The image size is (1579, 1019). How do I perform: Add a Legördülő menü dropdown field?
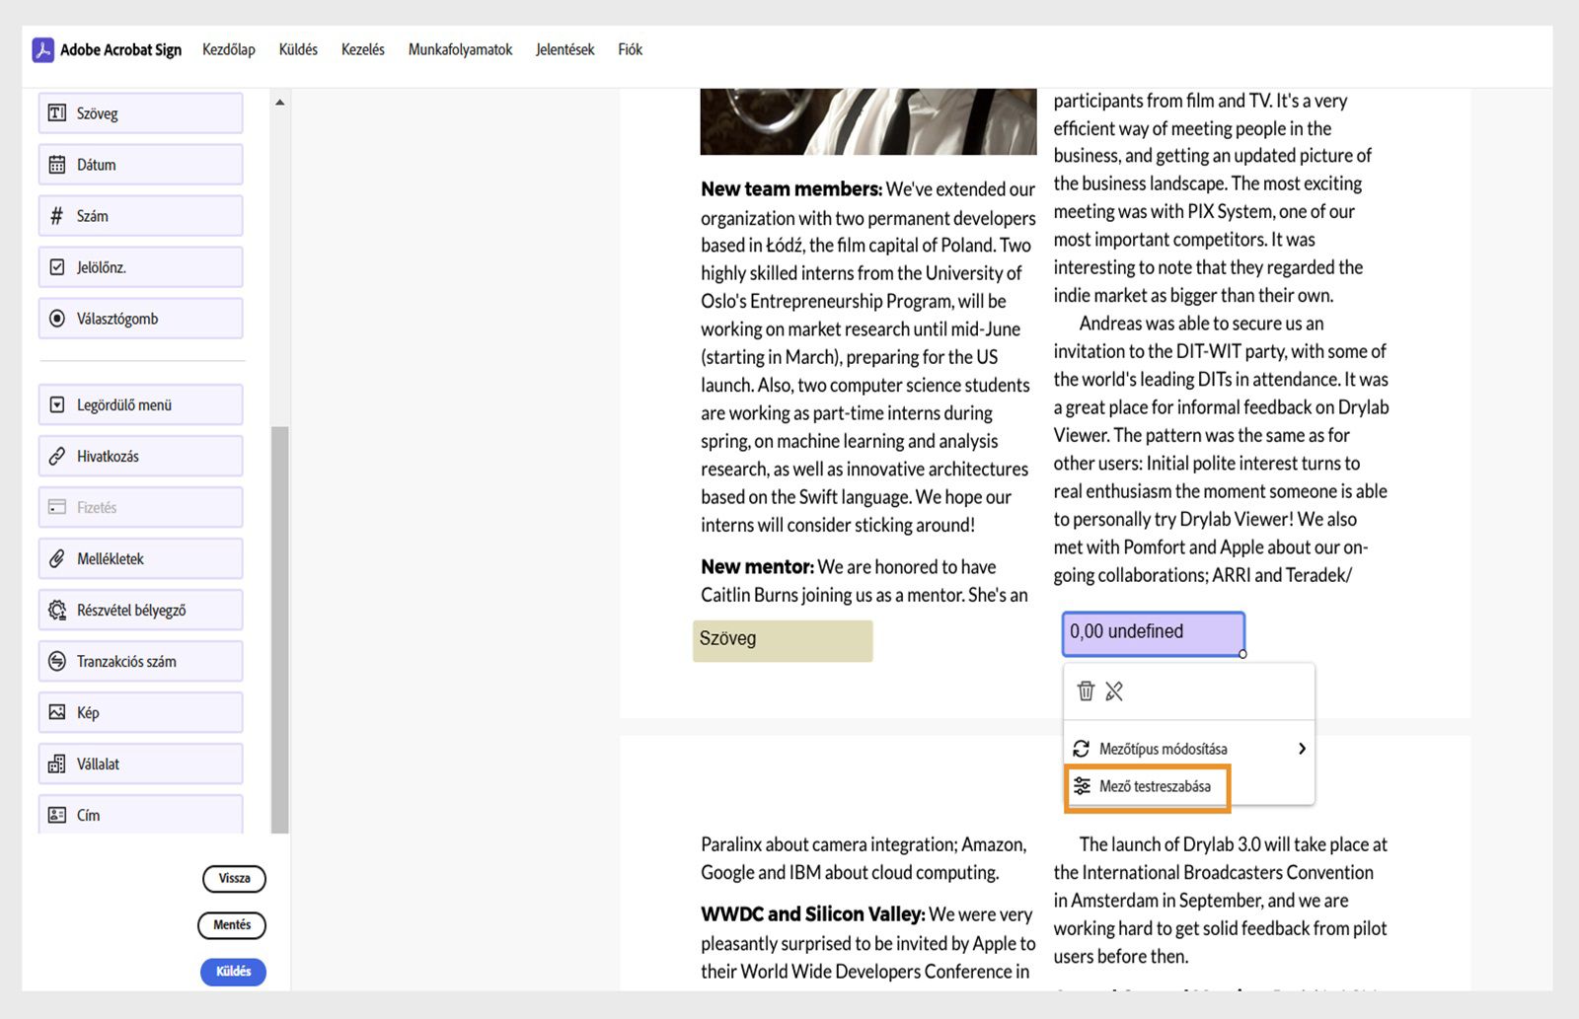click(x=141, y=404)
